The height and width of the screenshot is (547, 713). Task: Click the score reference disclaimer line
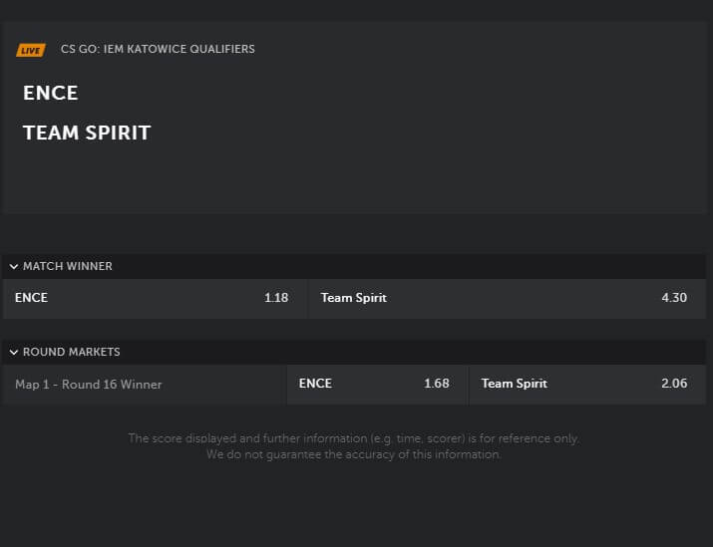[353, 438]
